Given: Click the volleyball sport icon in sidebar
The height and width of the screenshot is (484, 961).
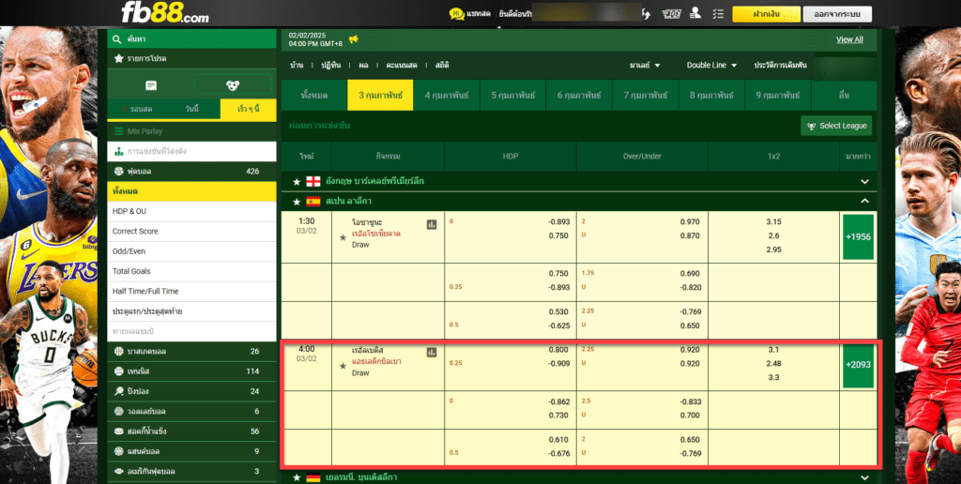Looking at the screenshot, I should click(119, 412).
